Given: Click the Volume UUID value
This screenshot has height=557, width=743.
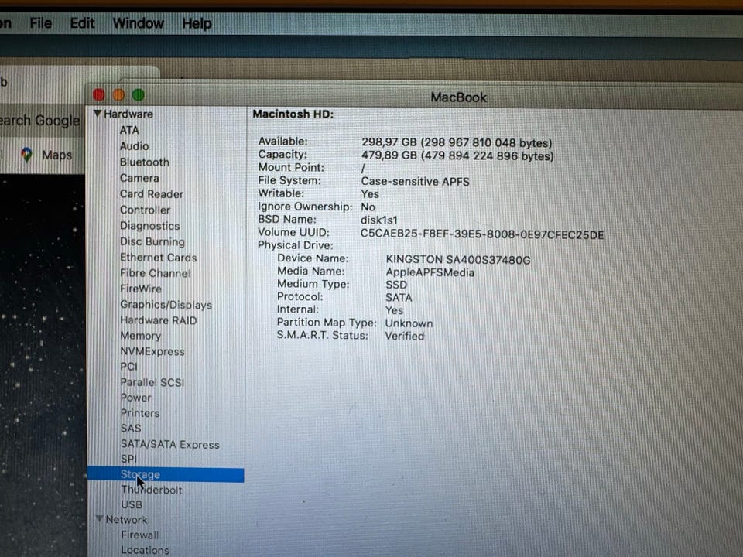Looking at the screenshot, I should pyautogui.click(x=482, y=234).
